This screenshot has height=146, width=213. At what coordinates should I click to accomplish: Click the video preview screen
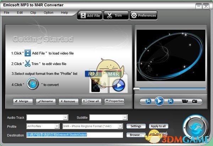171,56
